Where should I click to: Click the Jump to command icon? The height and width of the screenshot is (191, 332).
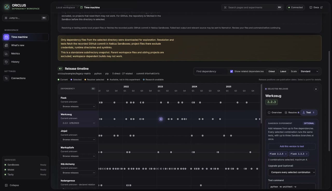click(6, 18)
